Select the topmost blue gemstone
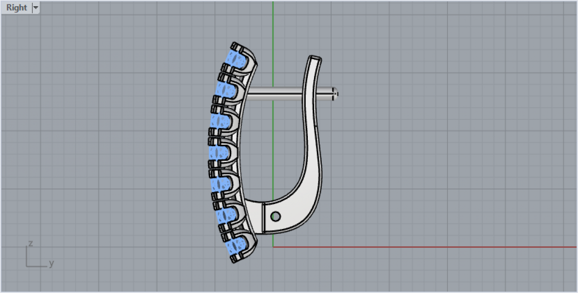Image resolution: width=578 pixels, height=293 pixels. tap(236, 60)
